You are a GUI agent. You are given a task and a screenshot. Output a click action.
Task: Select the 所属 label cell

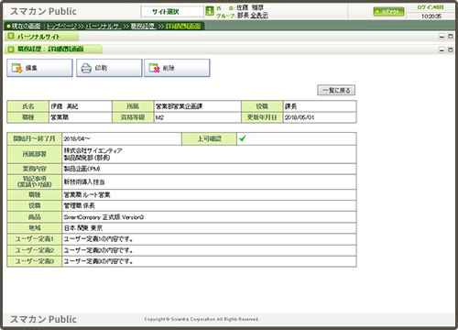coord(133,106)
